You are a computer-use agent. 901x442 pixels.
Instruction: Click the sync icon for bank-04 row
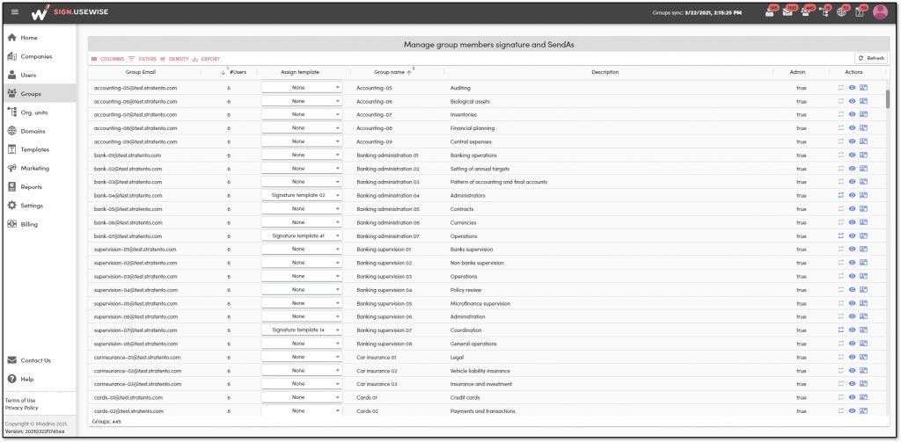(x=840, y=195)
